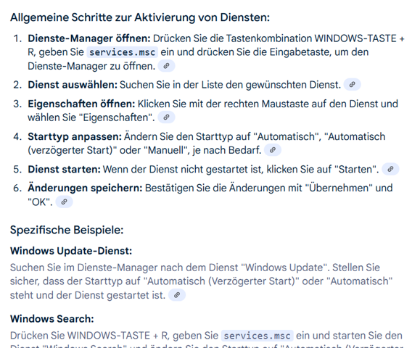Click bold text Dienst auswählen
The height and width of the screenshot is (348, 420).
point(73,85)
